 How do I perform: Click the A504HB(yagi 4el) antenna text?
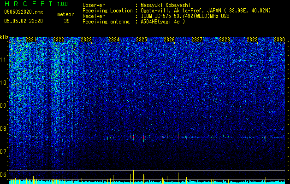pos(163,22)
